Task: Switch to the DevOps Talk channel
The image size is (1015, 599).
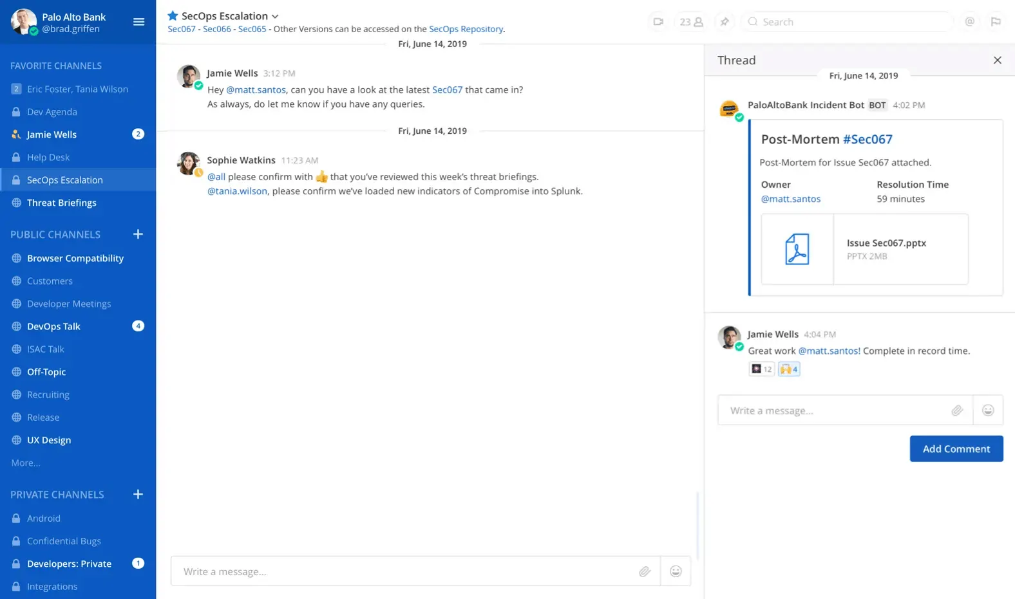Action: coord(53,326)
